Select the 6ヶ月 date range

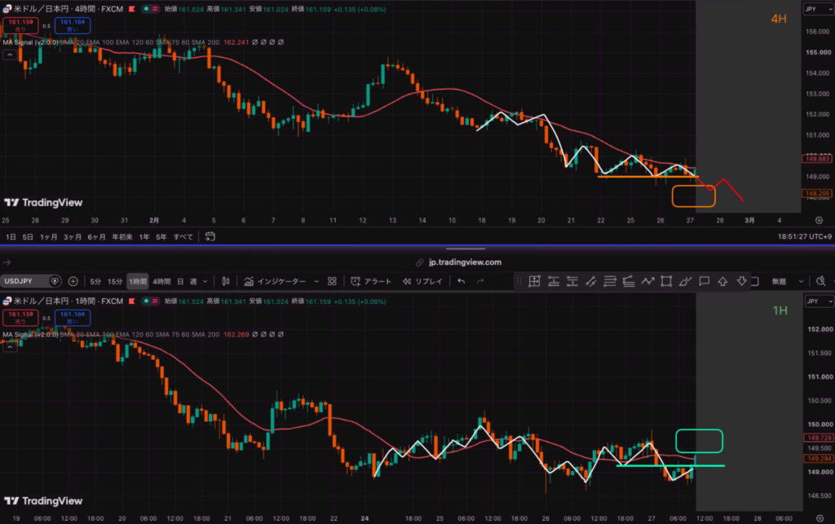click(x=96, y=236)
